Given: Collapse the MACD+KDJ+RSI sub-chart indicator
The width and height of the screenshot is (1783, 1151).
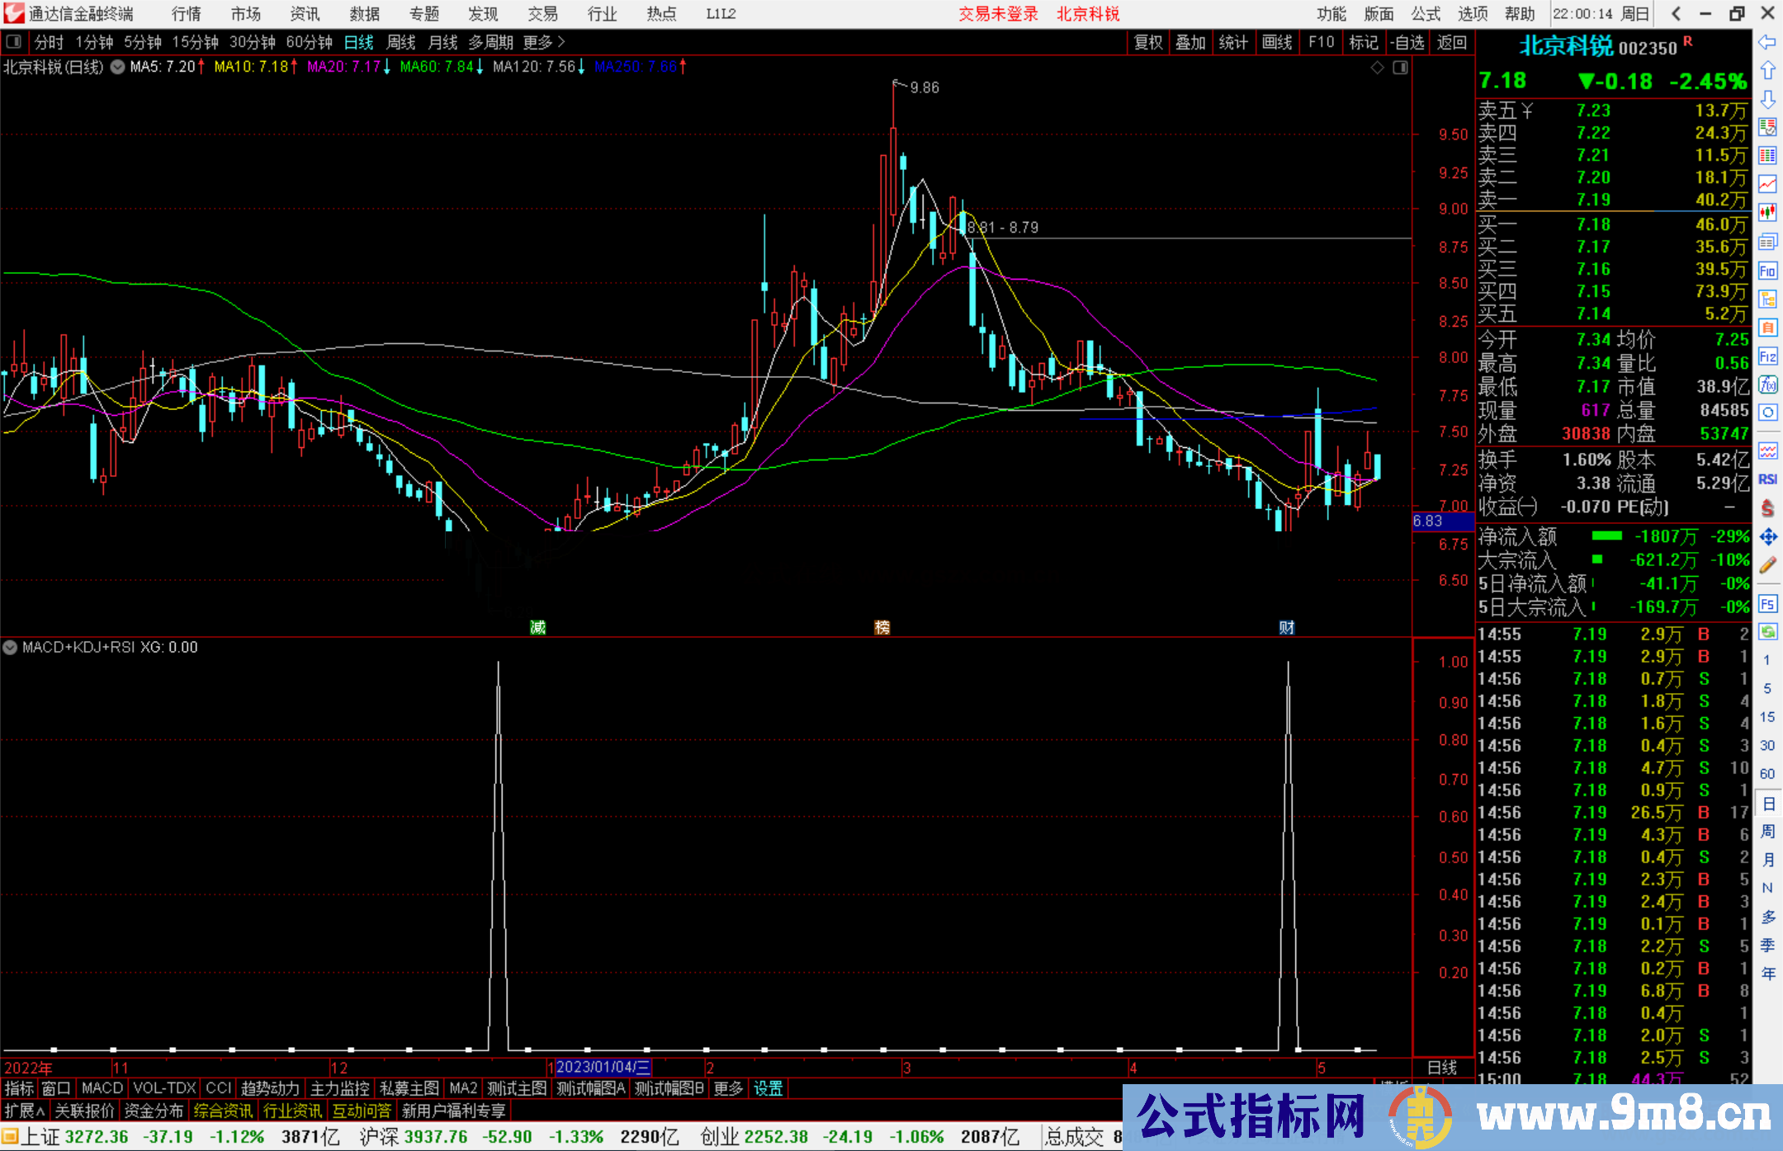Looking at the screenshot, I should (x=10, y=647).
